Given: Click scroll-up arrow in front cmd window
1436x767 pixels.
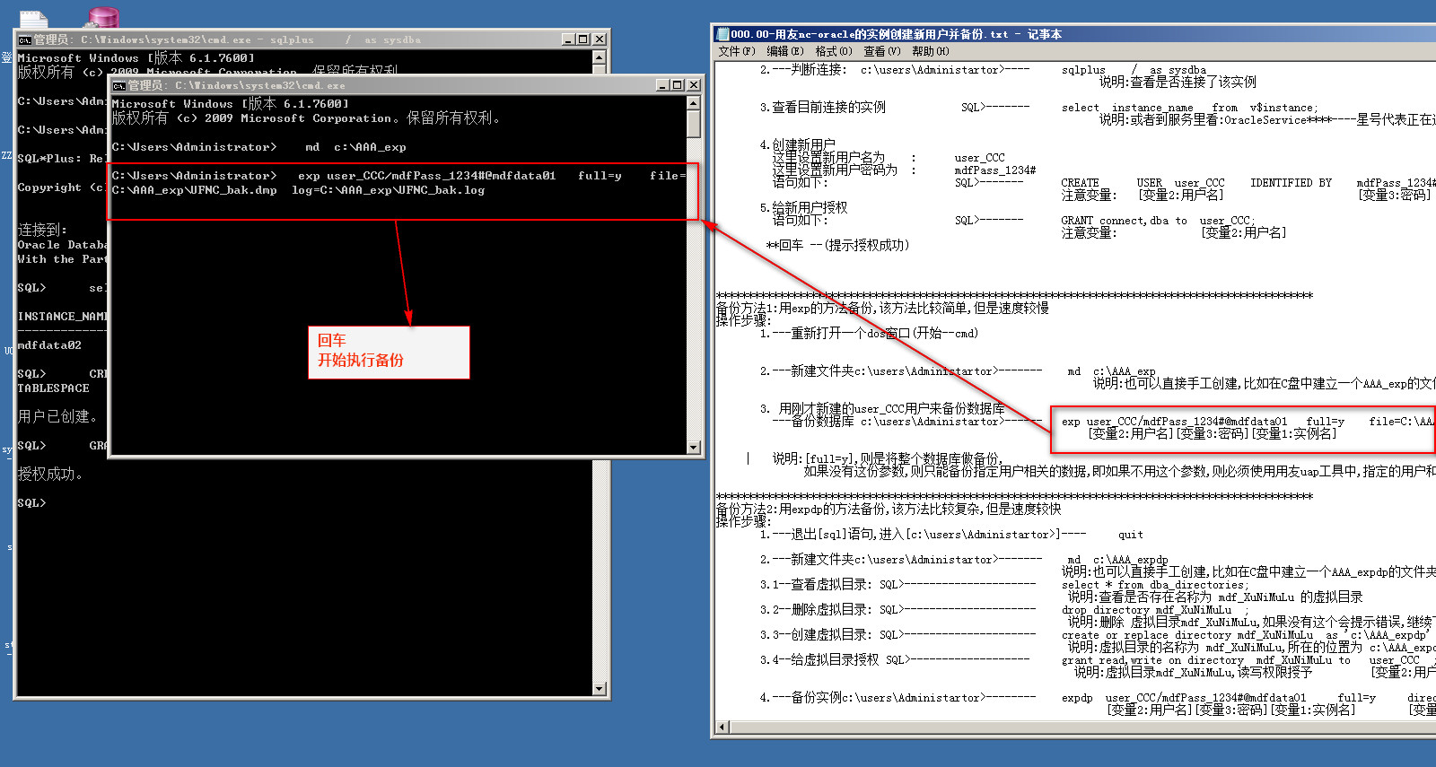Looking at the screenshot, I should pos(693,103).
